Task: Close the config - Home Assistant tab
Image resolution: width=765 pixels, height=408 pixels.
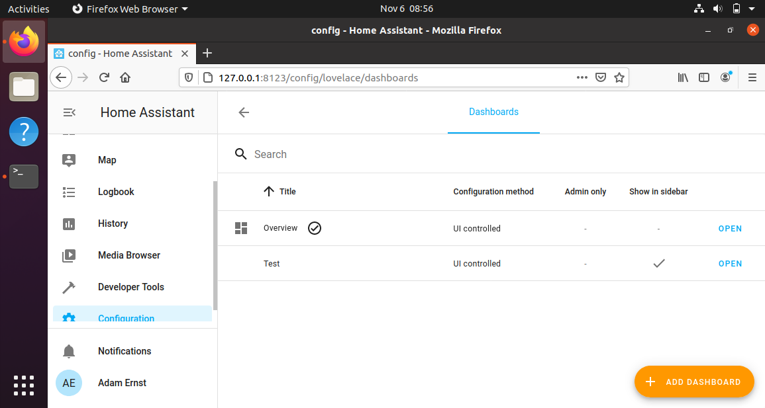Action: coord(185,54)
